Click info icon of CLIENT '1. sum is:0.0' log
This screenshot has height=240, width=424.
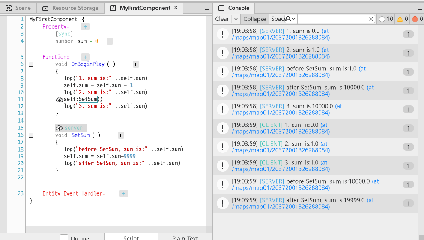(223, 128)
